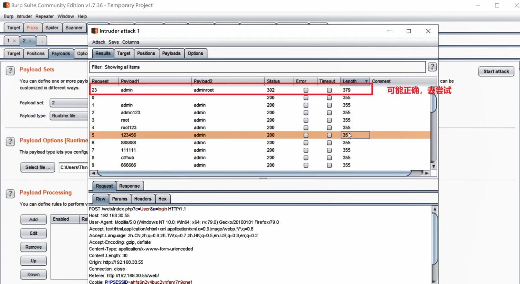The width and height of the screenshot is (520, 284).
Task: Toggle Error checkbox in admin123 row
Action: [x=306, y=113]
